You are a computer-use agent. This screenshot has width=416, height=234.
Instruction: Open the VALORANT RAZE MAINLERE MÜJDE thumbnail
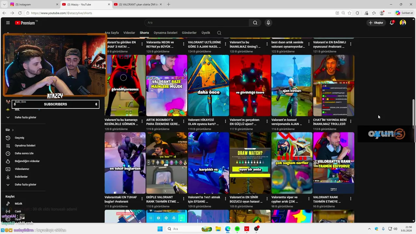(x=167, y=85)
